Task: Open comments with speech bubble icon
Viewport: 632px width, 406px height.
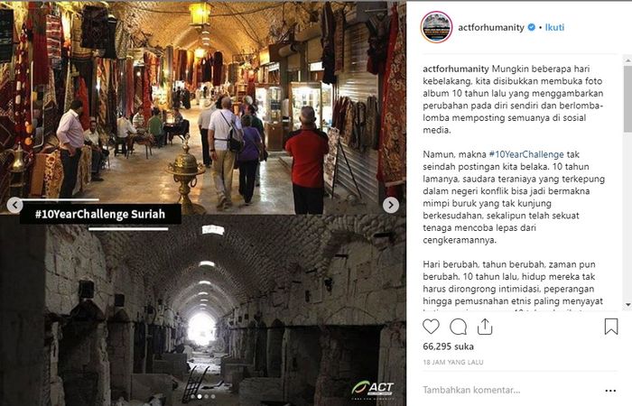Action: 459,327
